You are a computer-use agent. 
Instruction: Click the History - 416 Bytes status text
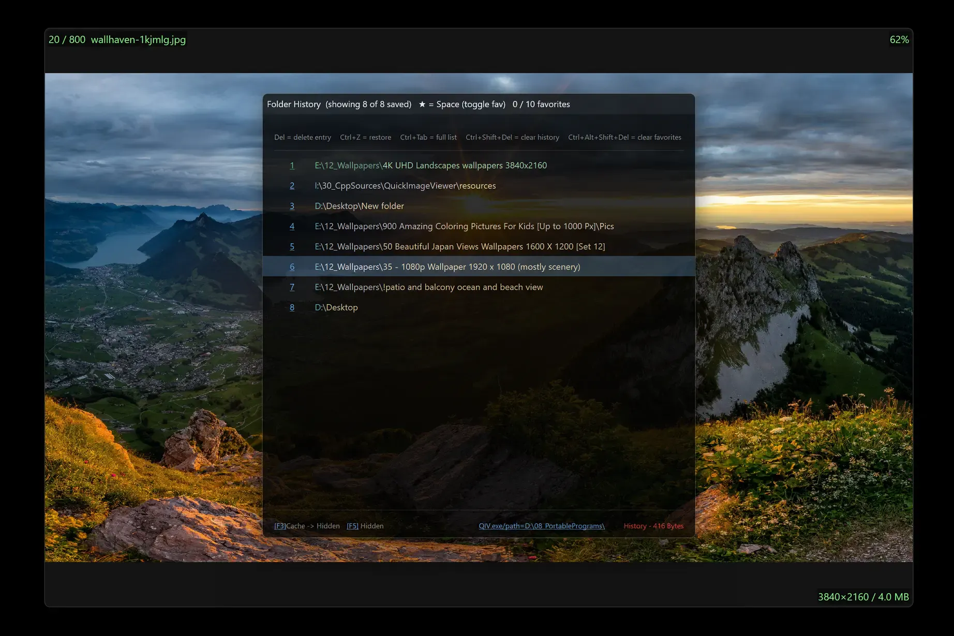(x=653, y=526)
